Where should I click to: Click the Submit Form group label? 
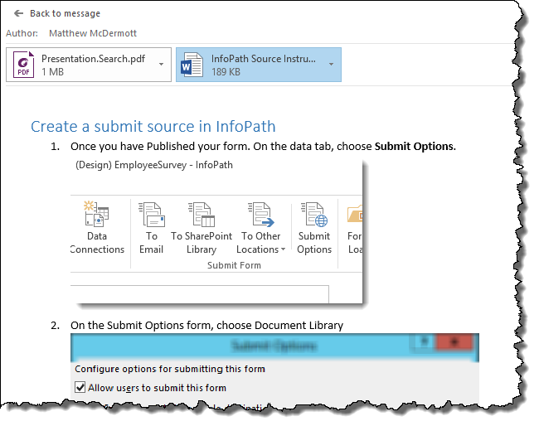click(x=234, y=265)
